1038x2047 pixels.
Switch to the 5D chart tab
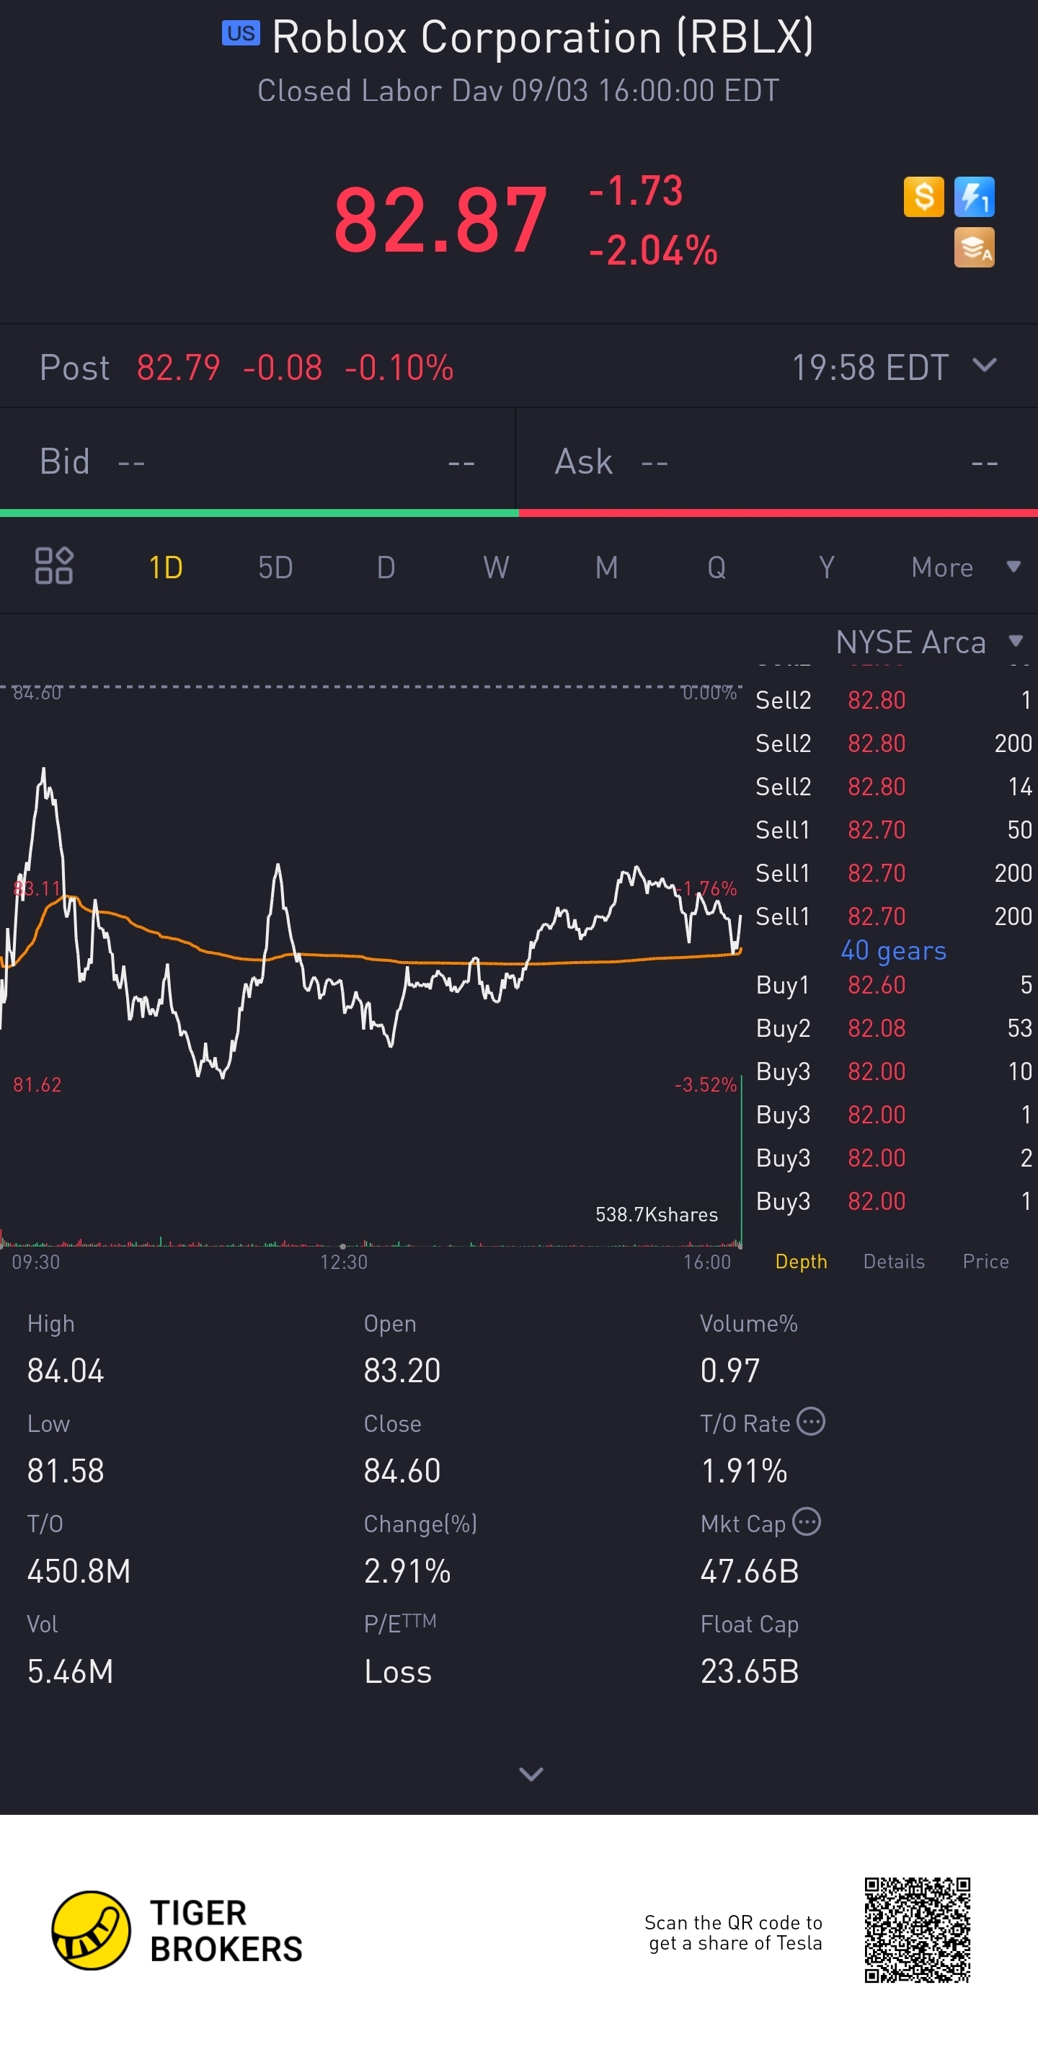[275, 567]
